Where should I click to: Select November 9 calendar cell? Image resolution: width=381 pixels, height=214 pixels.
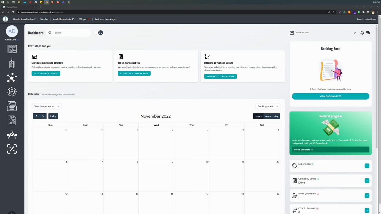[156, 175]
